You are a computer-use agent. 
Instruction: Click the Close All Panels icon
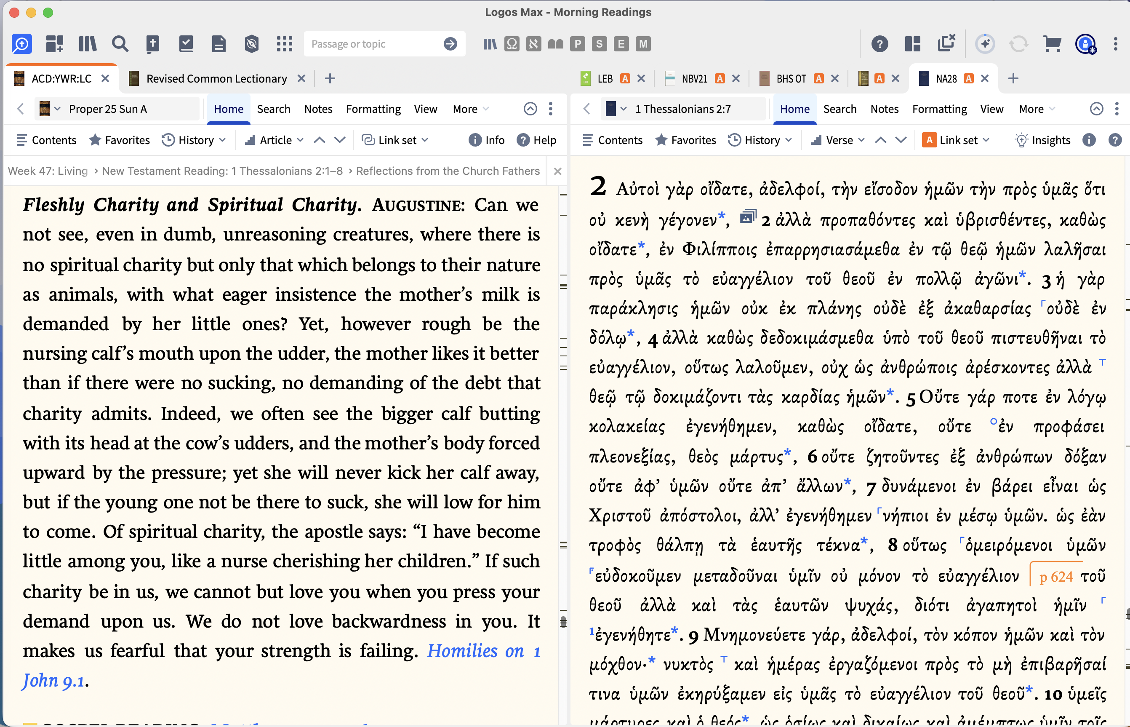946,43
